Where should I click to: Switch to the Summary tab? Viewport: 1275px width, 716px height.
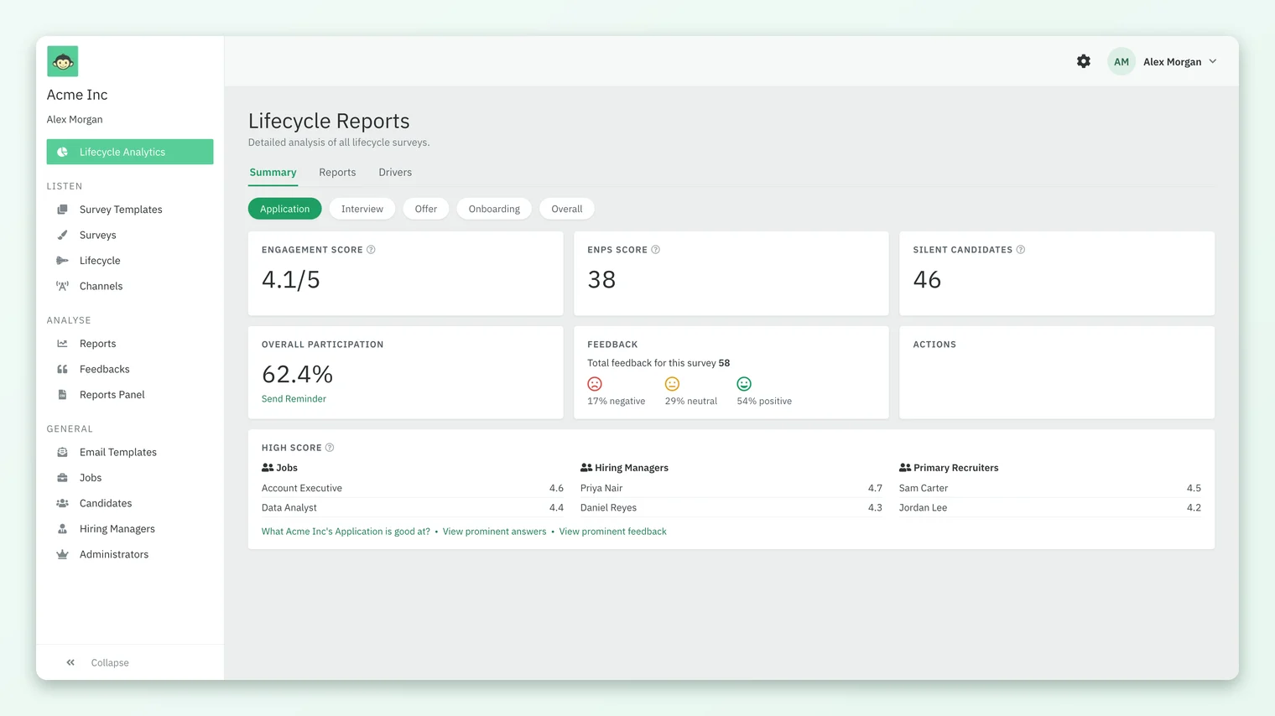(x=273, y=172)
